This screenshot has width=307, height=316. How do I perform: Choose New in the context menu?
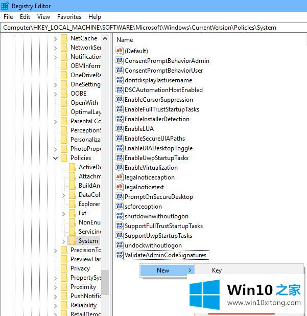[x=163, y=270]
